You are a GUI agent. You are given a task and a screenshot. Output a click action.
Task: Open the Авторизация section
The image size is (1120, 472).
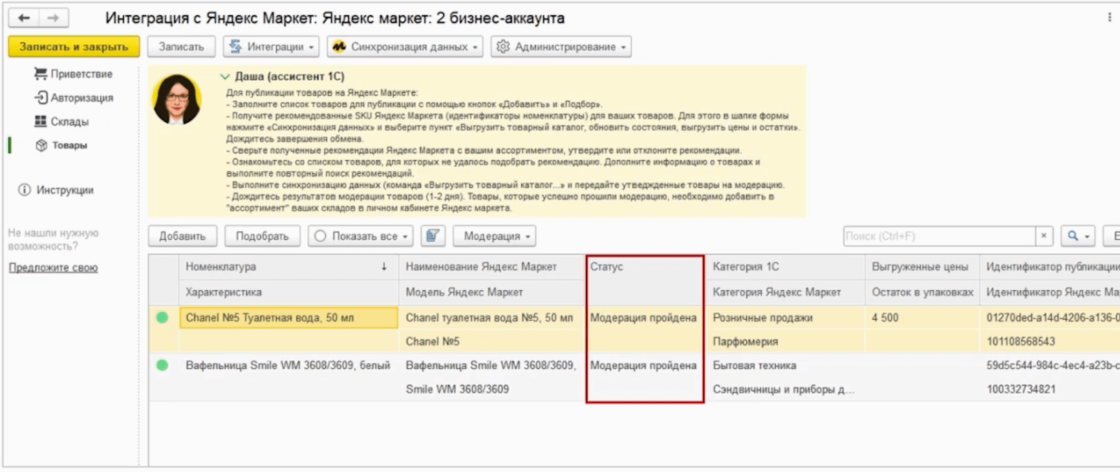pyautogui.click(x=82, y=98)
